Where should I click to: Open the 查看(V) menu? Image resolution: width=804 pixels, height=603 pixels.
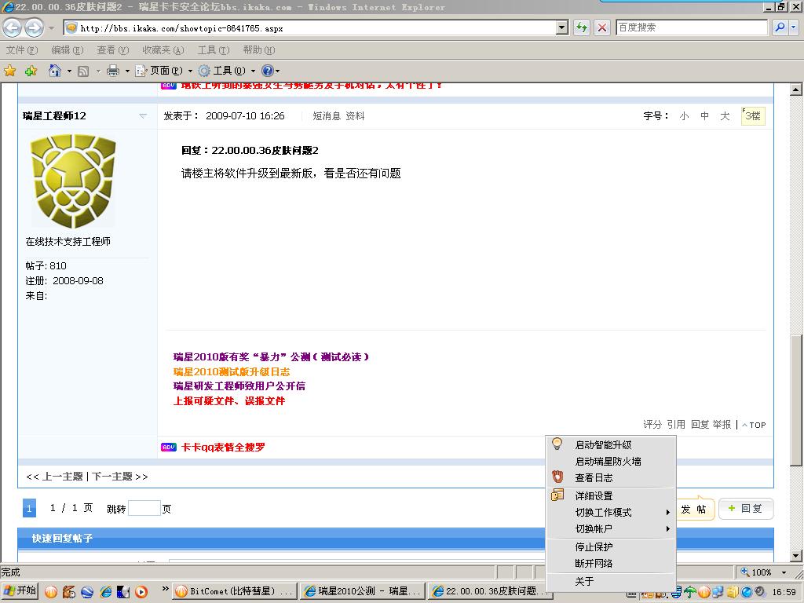113,49
